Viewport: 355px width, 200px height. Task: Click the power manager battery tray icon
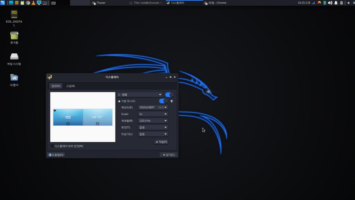click(x=341, y=3)
